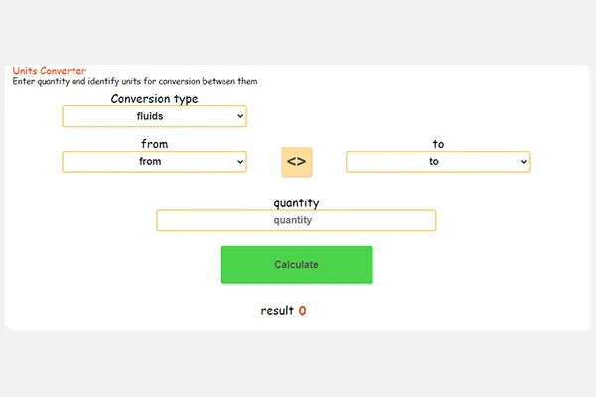The height and width of the screenshot is (397, 596).
Task: Click the green Calculate button
Action: [x=296, y=265]
